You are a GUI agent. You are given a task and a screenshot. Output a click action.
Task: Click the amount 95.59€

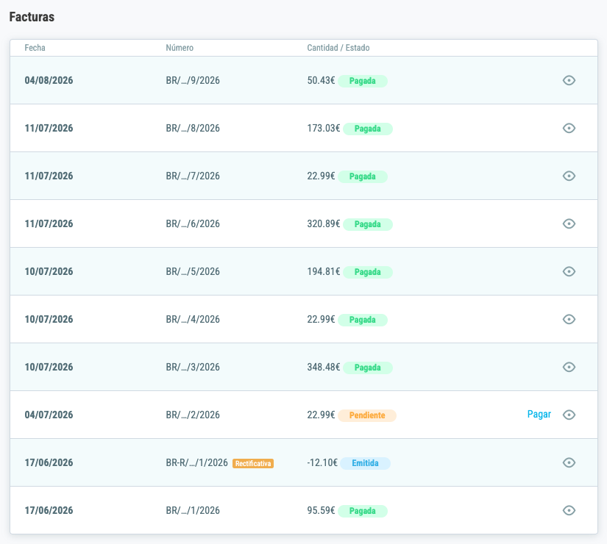321,510
